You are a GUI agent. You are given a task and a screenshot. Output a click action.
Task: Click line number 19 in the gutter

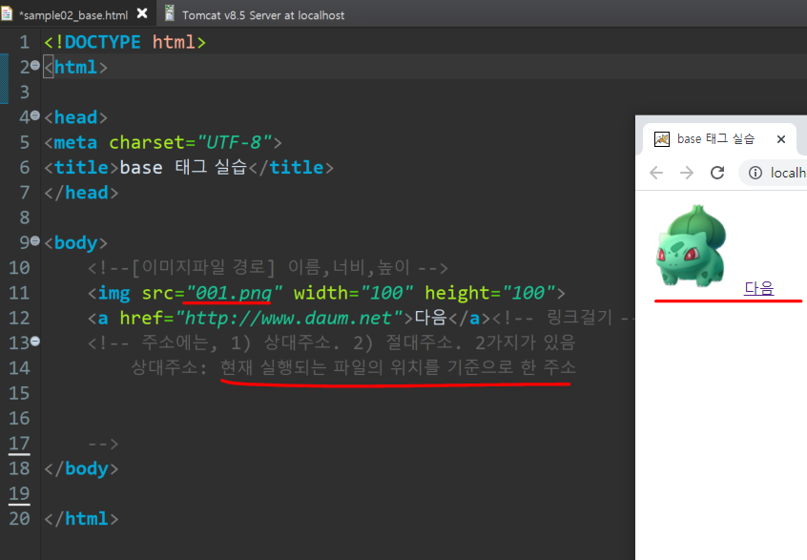pyautogui.click(x=19, y=493)
